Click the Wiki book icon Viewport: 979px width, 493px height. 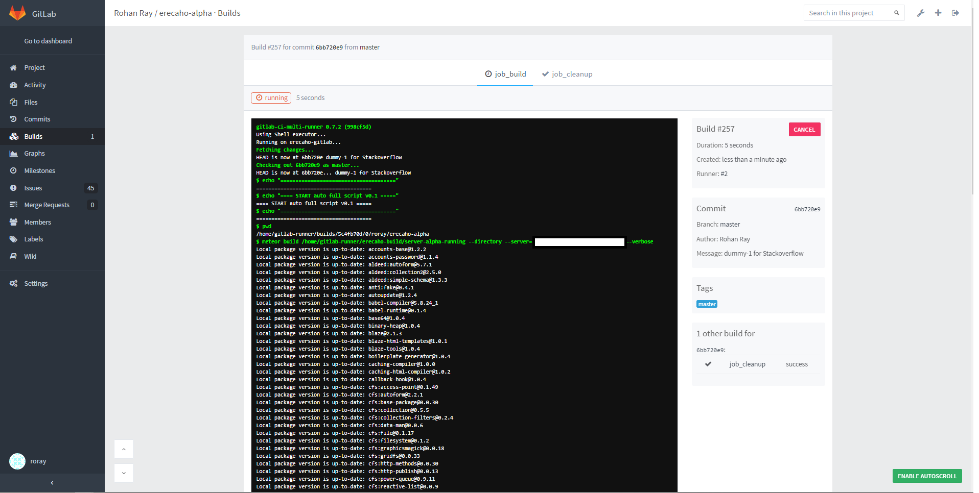(13, 256)
